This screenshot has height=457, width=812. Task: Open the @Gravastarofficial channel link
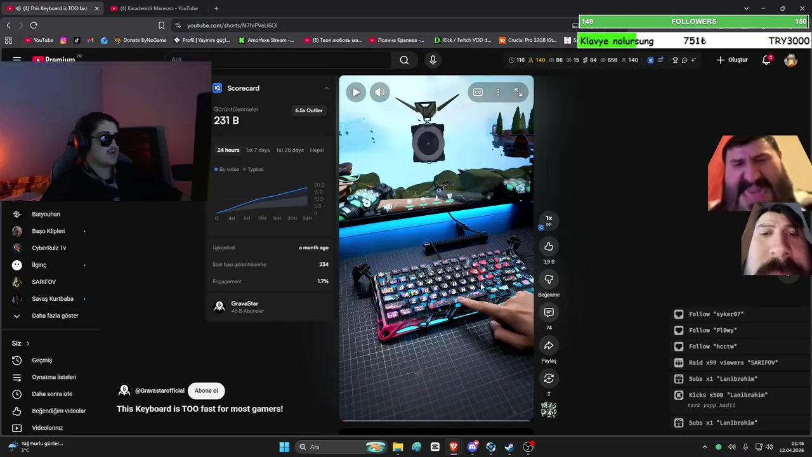(x=159, y=390)
